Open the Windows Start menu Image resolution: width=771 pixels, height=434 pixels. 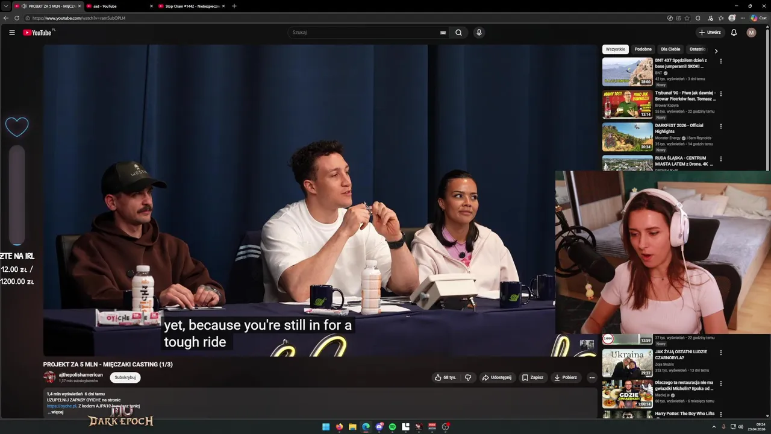pyautogui.click(x=326, y=427)
